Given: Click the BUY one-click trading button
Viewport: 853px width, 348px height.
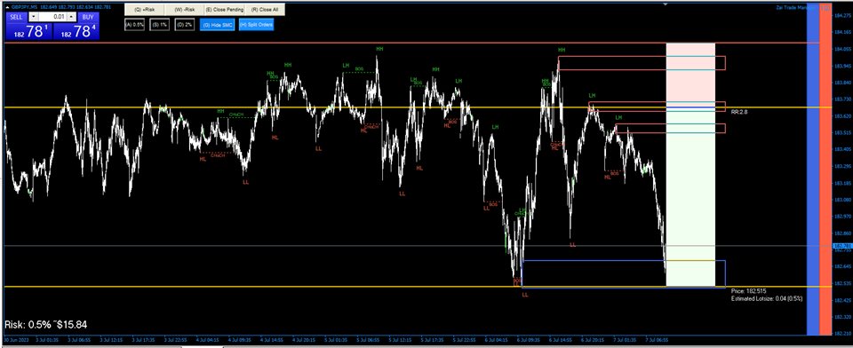Looking at the screenshot, I should 88,18.
